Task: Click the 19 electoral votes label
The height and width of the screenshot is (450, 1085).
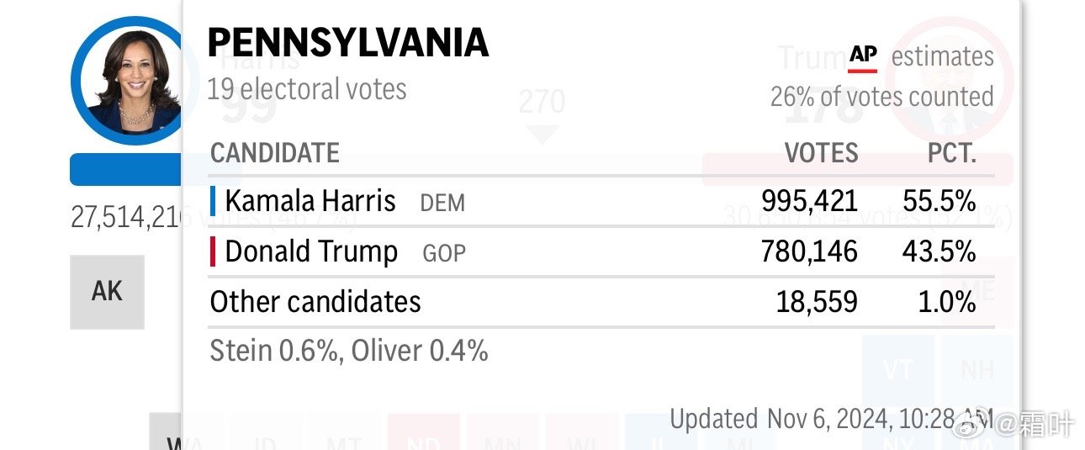Action: pos(307,89)
